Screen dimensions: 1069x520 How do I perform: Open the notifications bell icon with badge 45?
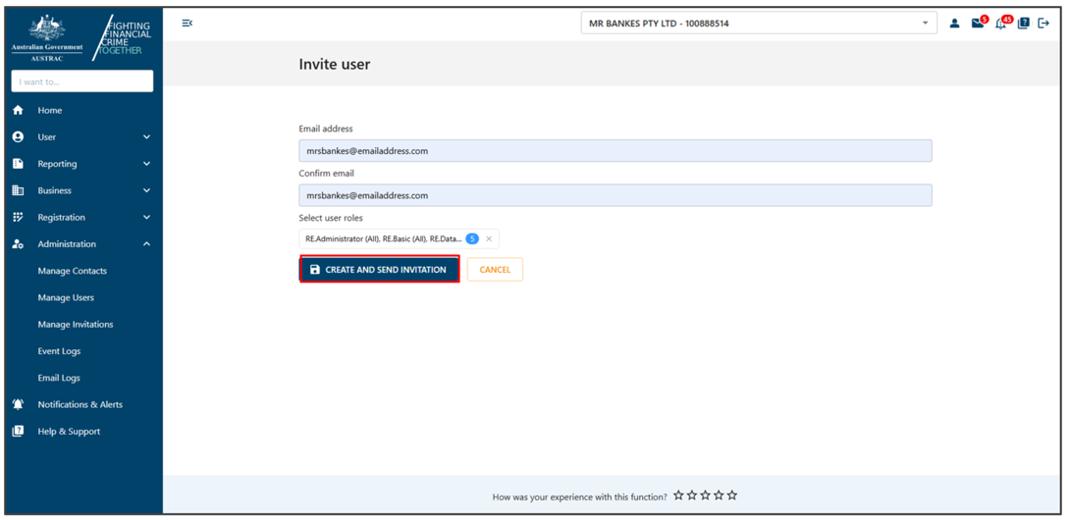[x=1002, y=23]
